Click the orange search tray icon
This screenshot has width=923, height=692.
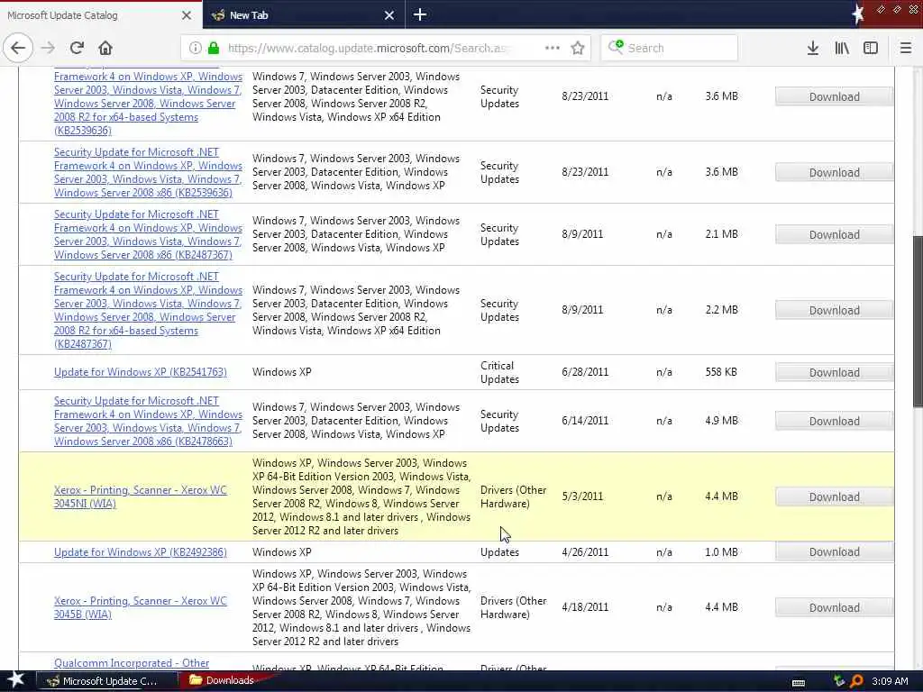tap(856, 681)
